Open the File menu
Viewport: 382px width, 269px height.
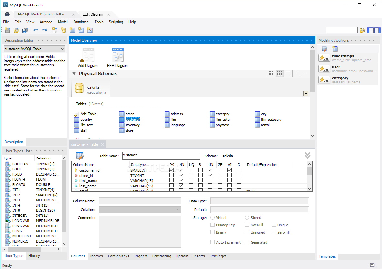pyautogui.click(x=6, y=22)
